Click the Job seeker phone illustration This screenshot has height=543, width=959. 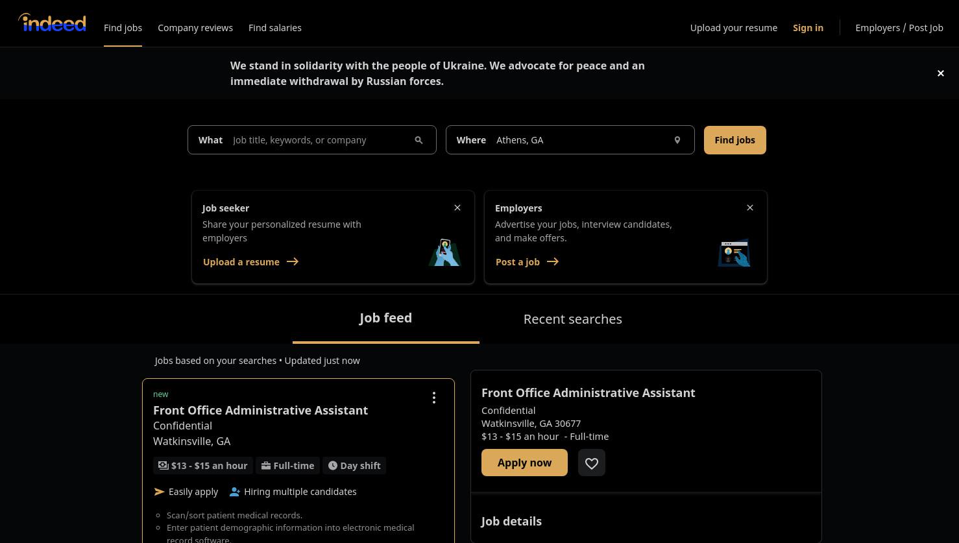pyautogui.click(x=444, y=252)
